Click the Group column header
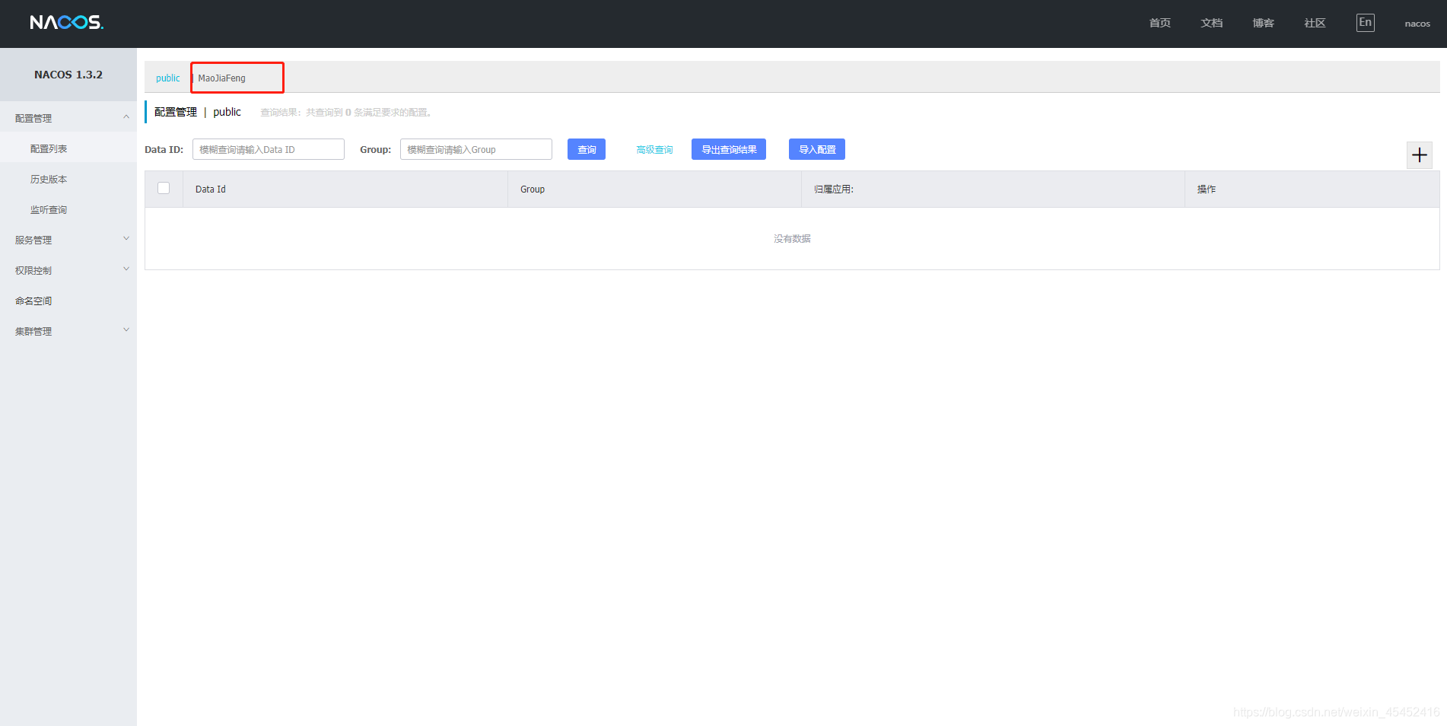Screen dimensions: 1447x726 pos(654,189)
